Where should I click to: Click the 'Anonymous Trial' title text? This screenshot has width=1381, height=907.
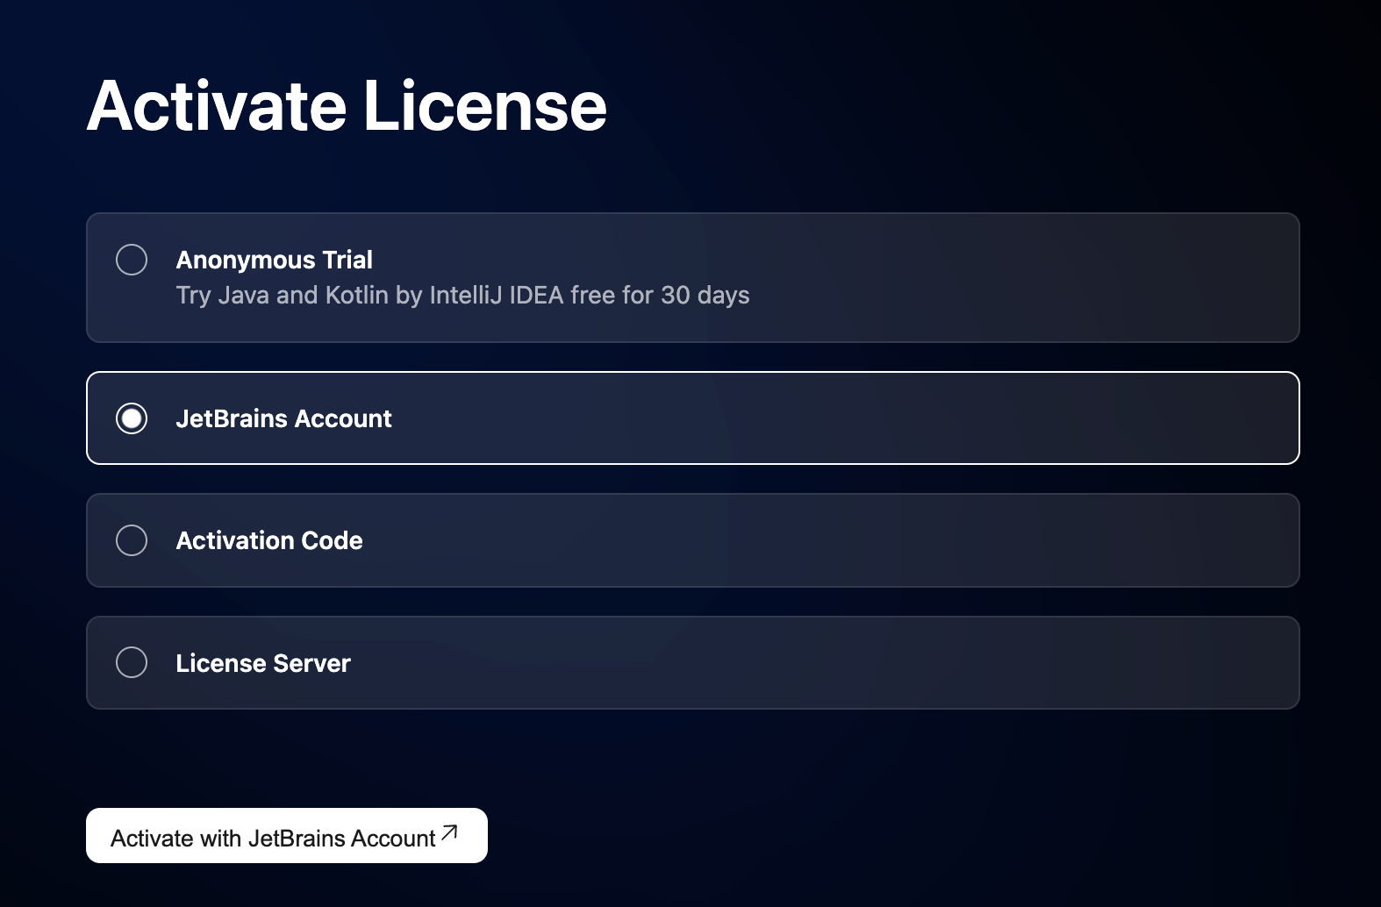[x=274, y=260]
